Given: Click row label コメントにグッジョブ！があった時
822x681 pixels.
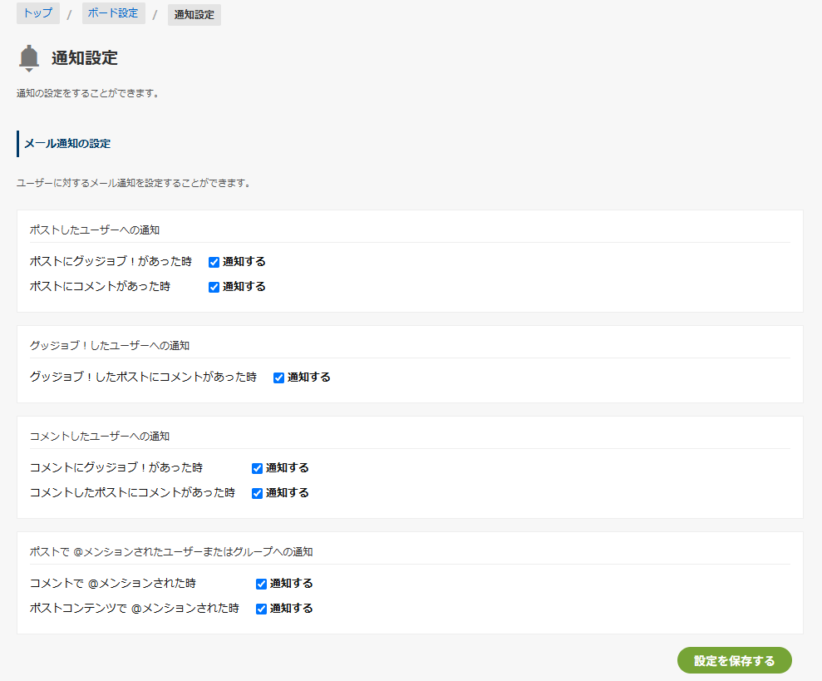Looking at the screenshot, I should pos(116,467).
